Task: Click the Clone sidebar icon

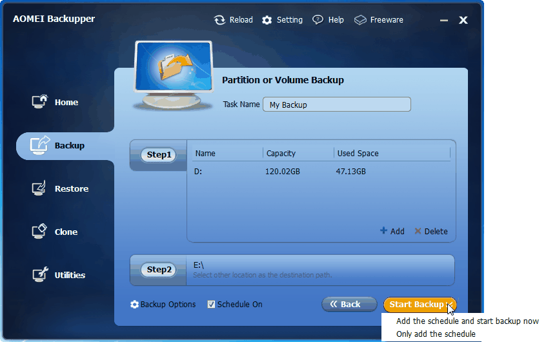Action: 39,231
